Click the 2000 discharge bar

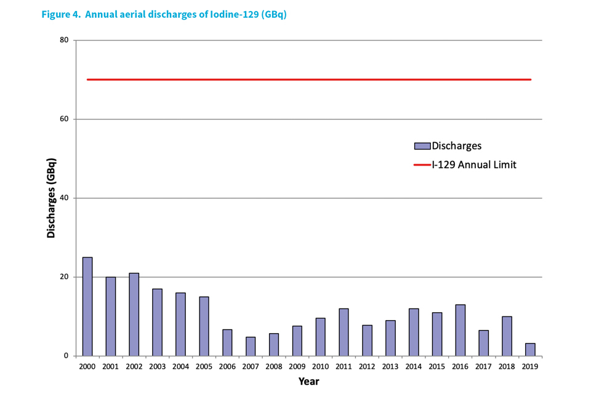[x=87, y=307]
